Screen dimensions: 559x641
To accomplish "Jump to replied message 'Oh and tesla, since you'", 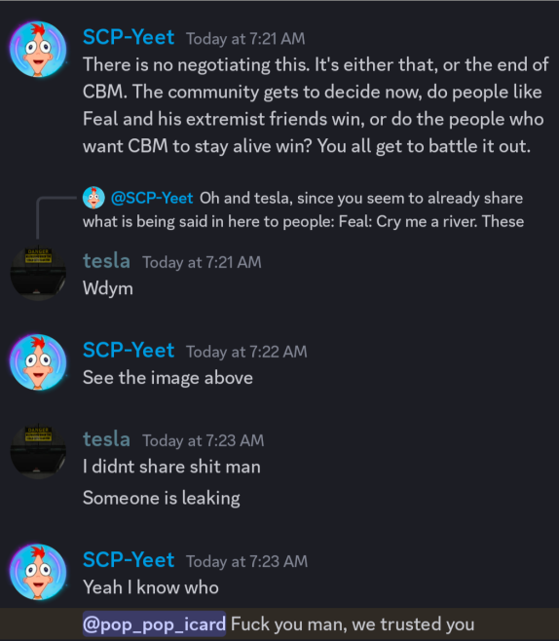I will pyautogui.click(x=303, y=209).
